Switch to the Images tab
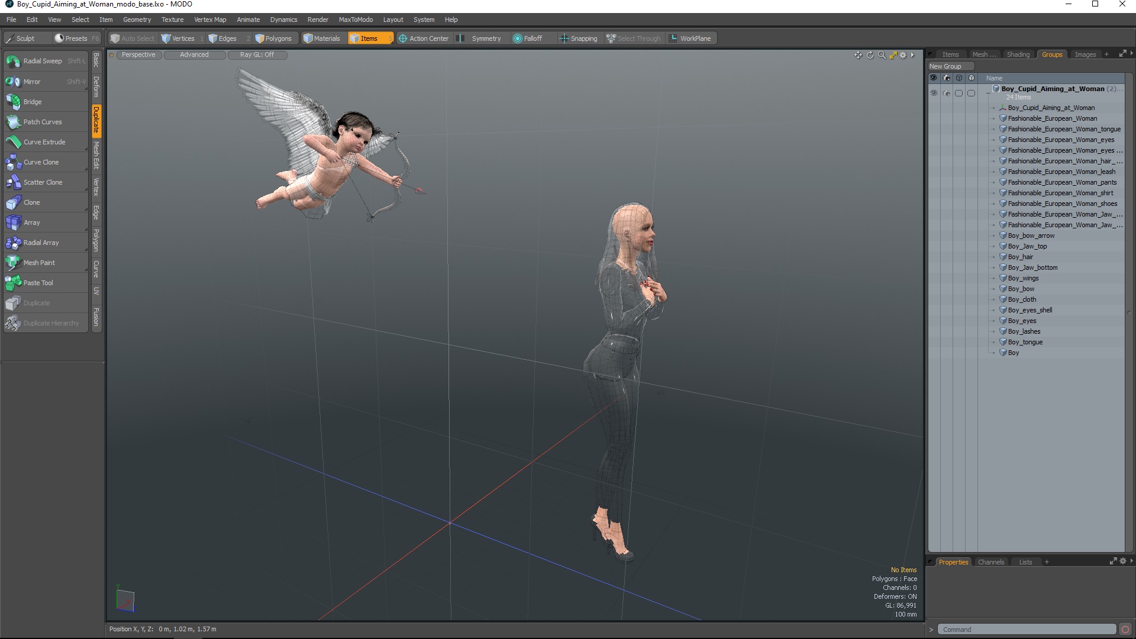 1085,54
